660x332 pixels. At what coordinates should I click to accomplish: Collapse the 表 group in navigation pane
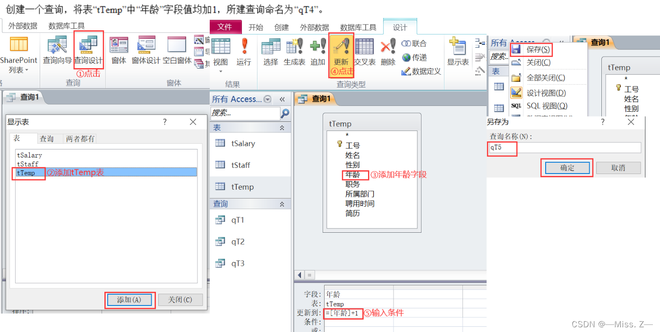(x=282, y=128)
